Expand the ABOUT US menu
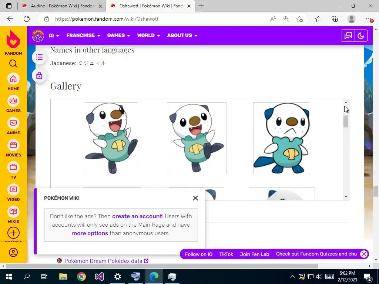The width and height of the screenshot is (379, 284). point(182,35)
